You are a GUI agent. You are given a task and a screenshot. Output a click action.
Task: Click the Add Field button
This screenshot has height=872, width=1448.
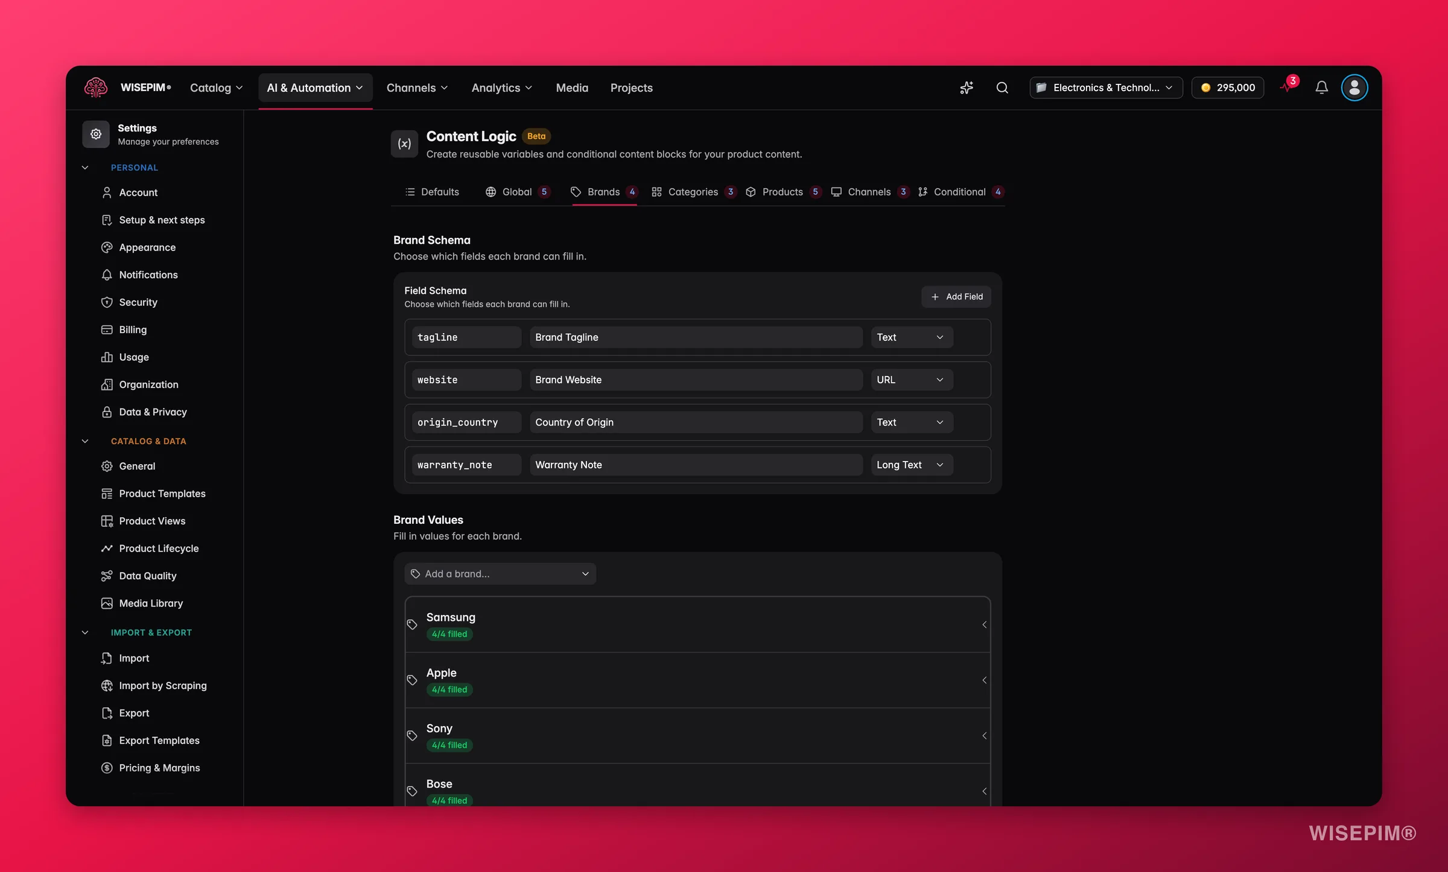[956, 297]
